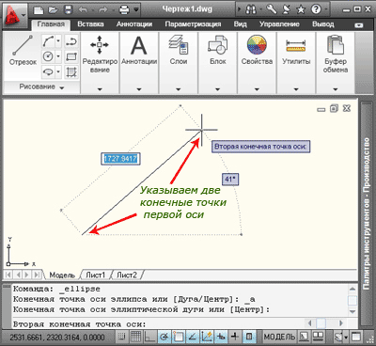The height and width of the screenshot is (346, 376).
Task: Expand the Слои panel arrow
Action: click(x=179, y=89)
